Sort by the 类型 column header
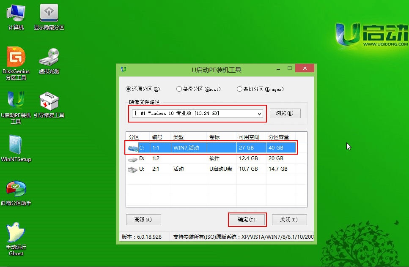 point(189,137)
